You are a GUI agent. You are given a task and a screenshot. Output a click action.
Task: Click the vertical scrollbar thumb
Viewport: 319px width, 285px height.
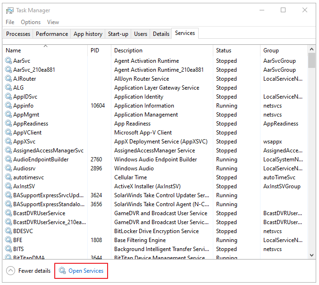point(311,60)
